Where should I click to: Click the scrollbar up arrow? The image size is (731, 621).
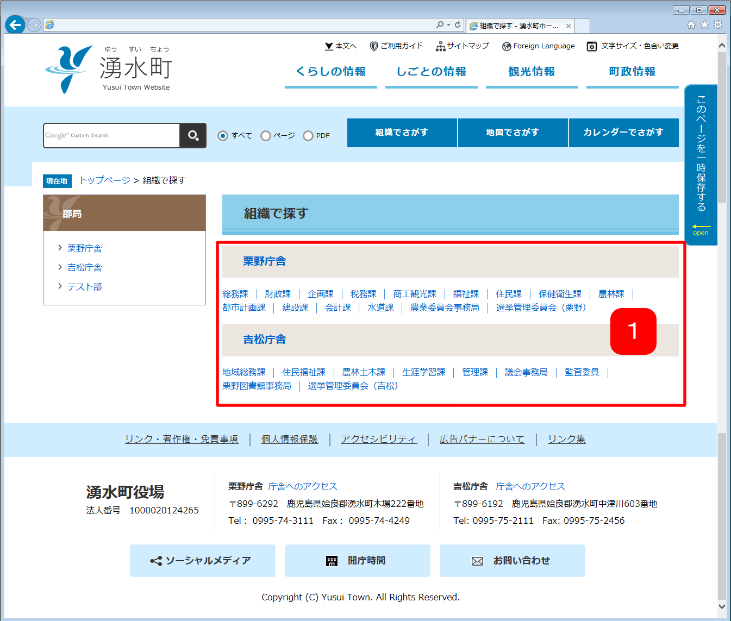722,46
